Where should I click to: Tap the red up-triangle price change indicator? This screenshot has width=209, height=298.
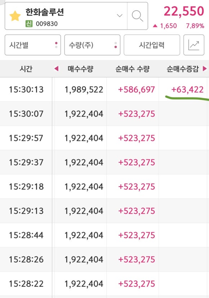155,26
